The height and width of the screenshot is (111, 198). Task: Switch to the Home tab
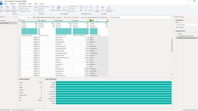coord(5,4)
